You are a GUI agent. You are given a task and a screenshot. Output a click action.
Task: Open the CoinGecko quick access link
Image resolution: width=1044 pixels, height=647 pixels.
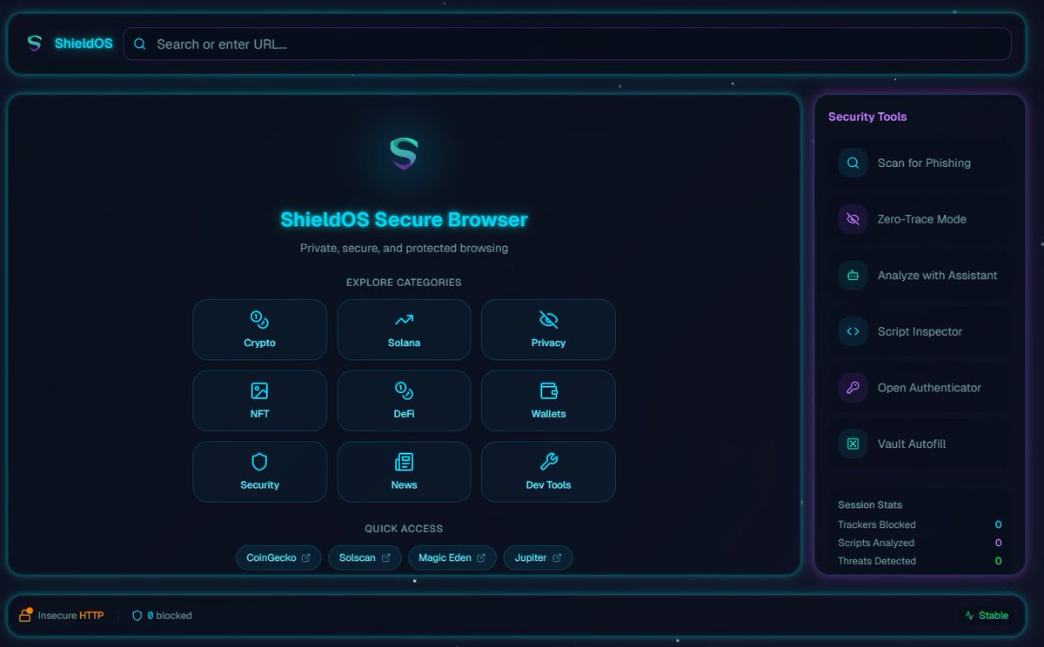(x=278, y=557)
